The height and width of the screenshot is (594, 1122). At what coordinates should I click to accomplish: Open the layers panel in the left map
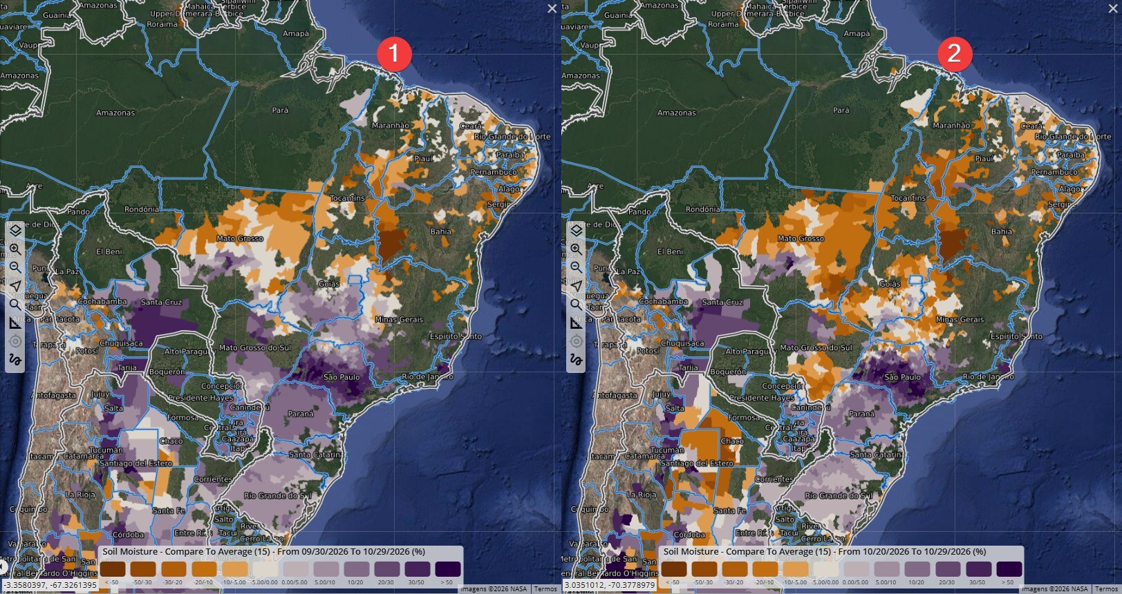(15, 230)
